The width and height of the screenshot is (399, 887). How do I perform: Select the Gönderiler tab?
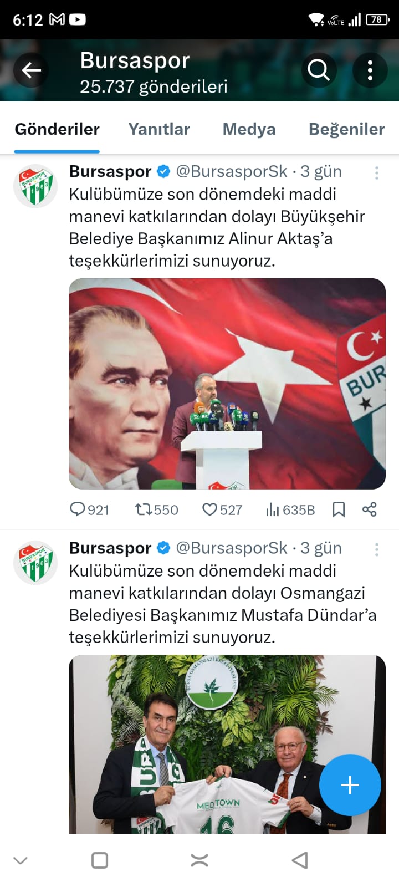pyautogui.click(x=57, y=129)
